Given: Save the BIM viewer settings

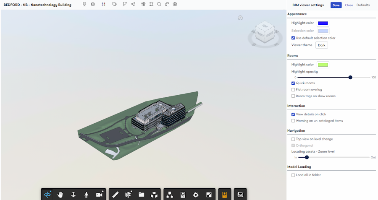Looking at the screenshot, I should point(336,5).
